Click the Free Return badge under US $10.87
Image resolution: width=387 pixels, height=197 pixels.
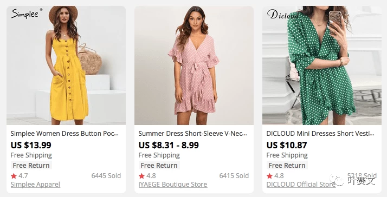[287, 166]
